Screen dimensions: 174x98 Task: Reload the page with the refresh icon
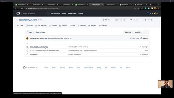point(22,8)
